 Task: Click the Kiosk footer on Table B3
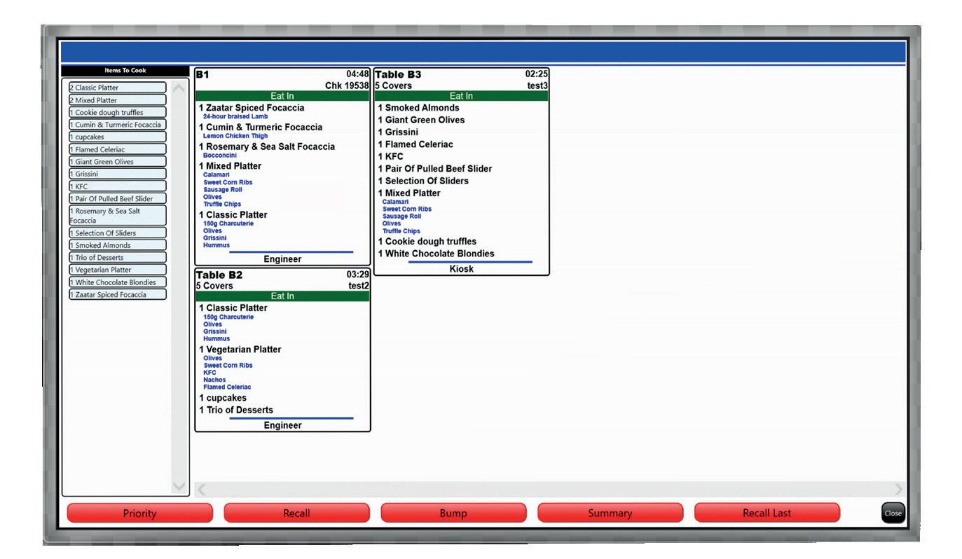pos(461,269)
